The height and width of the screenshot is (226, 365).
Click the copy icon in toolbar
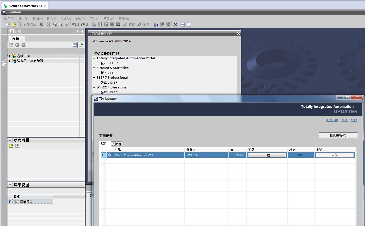tap(55, 25)
